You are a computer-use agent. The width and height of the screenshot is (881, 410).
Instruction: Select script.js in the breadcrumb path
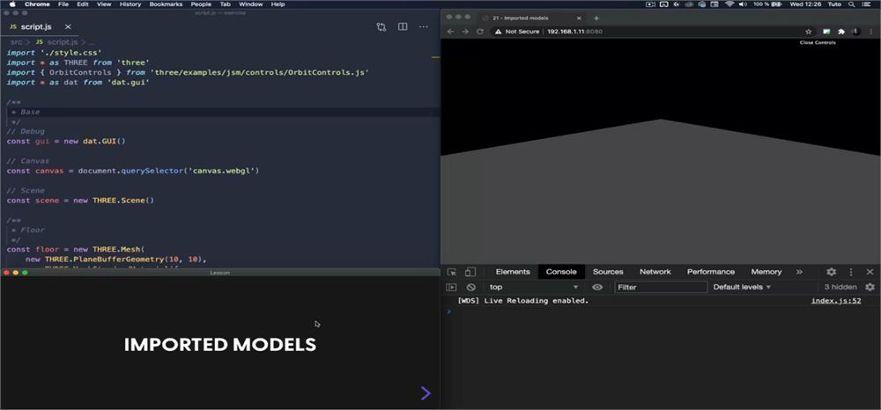[x=62, y=42]
